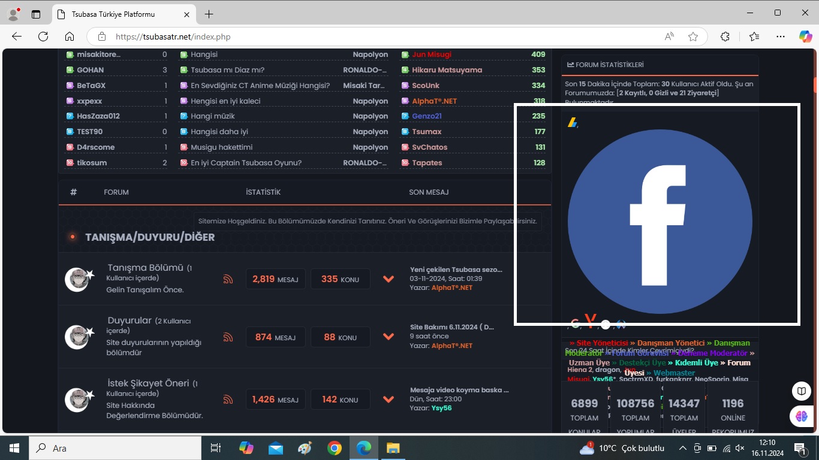Open the Duyurular forum
The height and width of the screenshot is (460, 819).
click(x=130, y=320)
